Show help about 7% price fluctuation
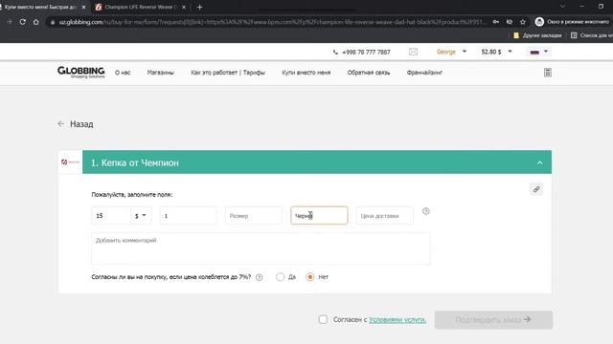613x344 pixels. click(x=260, y=277)
